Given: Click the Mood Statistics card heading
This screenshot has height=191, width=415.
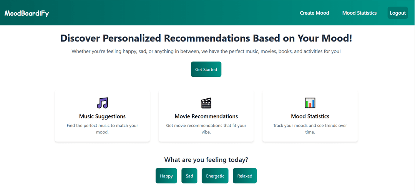Looking at the screenshot, I should coord(310,116).
